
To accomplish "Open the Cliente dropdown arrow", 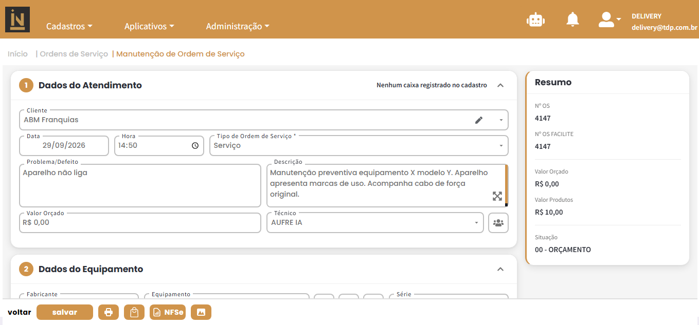I will click(501, 120).
